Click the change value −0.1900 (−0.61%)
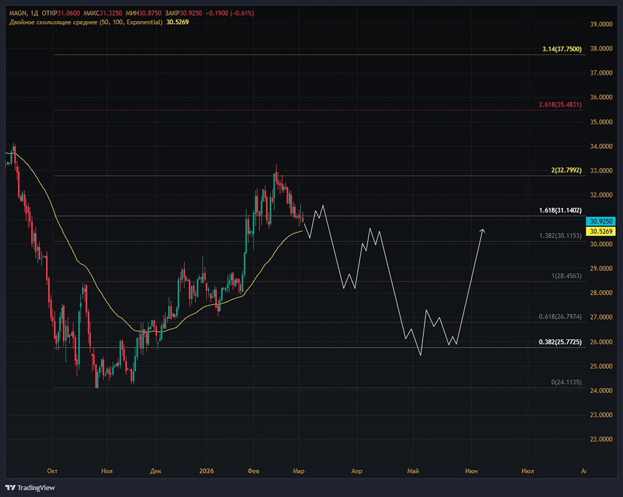623x497 pixels. (x=230, y=13)
